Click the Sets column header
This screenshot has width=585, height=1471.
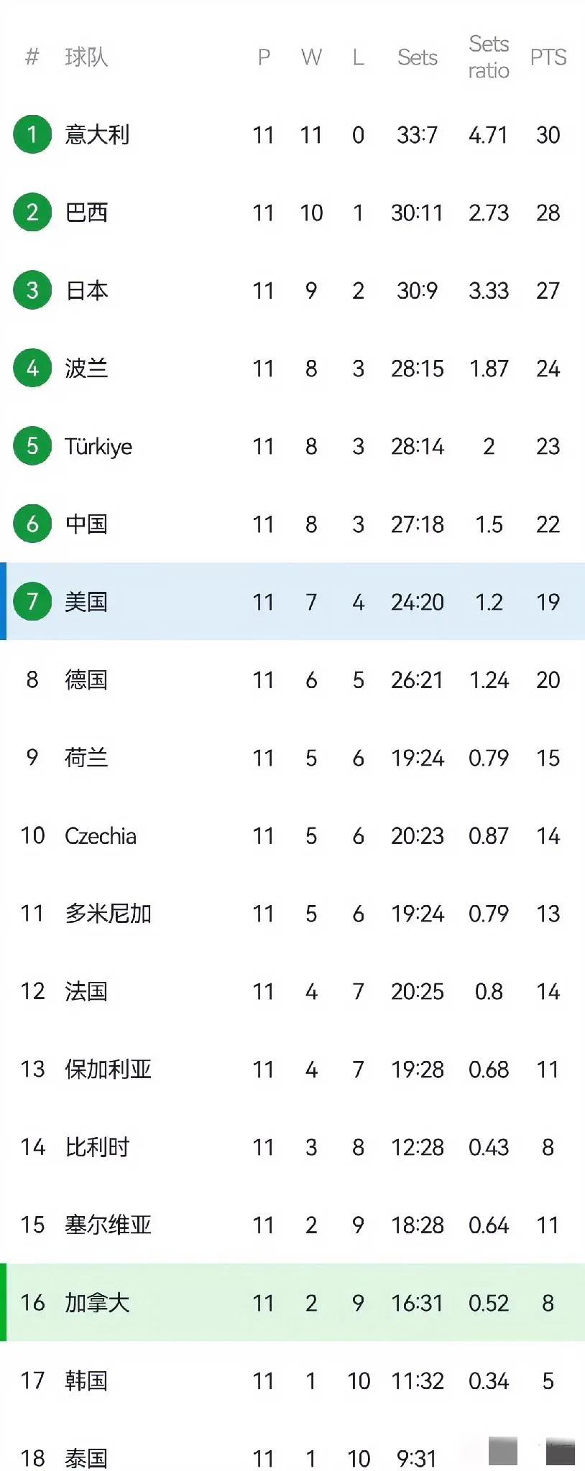click(x=418, y=57)
